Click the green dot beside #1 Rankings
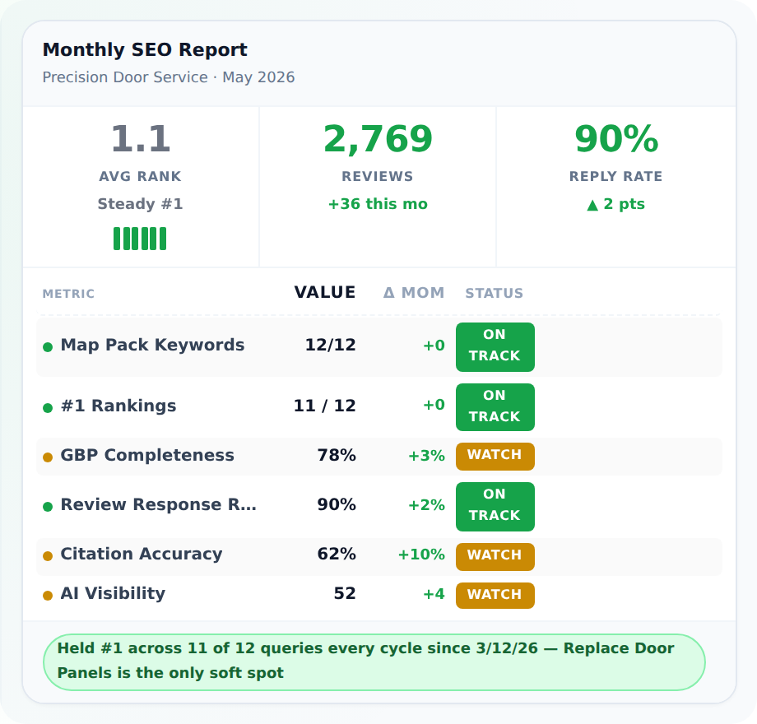Viewport: 757px width, 724px height. click(x=48, y=408)
